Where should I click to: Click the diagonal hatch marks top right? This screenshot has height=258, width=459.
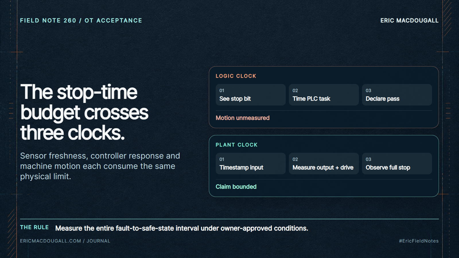pos(448,18)
